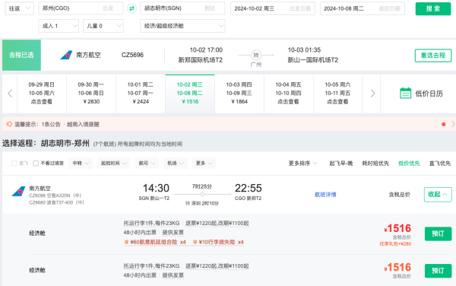The width and height of the screenshot is (456, 286).
Task: Click second fare's 提供发票 link
Action: point(173,275)
